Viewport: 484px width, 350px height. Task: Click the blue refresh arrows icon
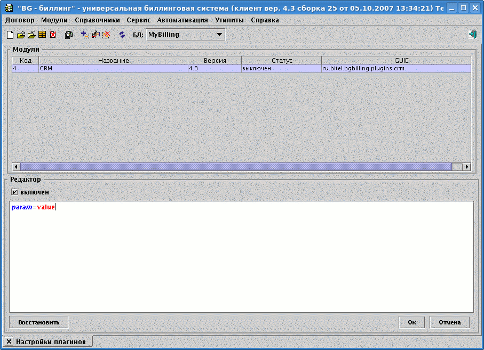pos(122,35)
